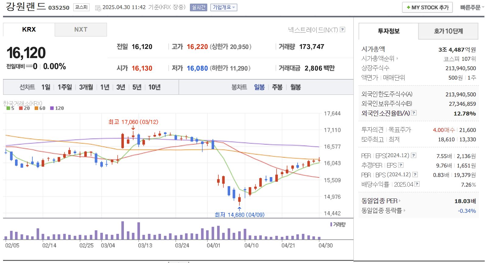Viewport: 485px width, 263px height.
Task: Click the 넥스트레이드(NXT) link
Action: tap(313, 30)
